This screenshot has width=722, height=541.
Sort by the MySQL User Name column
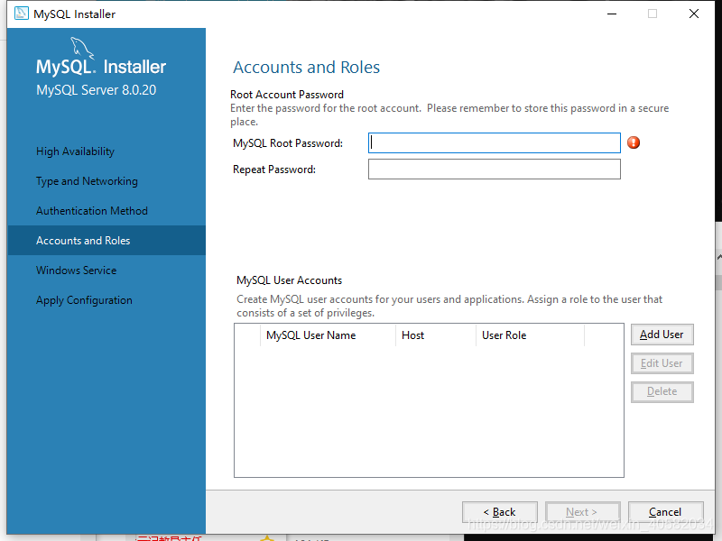(x=328, y=335)
